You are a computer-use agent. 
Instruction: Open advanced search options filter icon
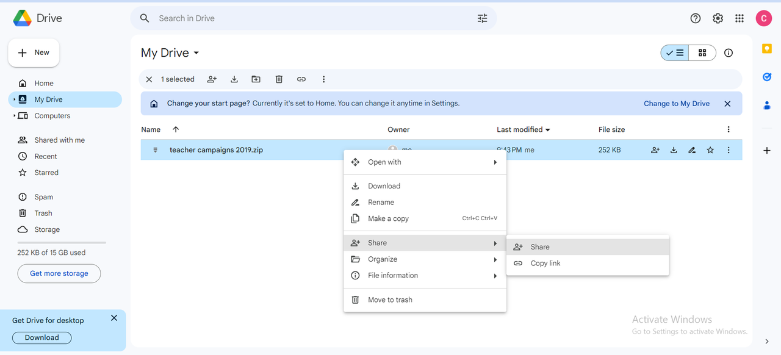pyautogui.click(x=482, y=18)
